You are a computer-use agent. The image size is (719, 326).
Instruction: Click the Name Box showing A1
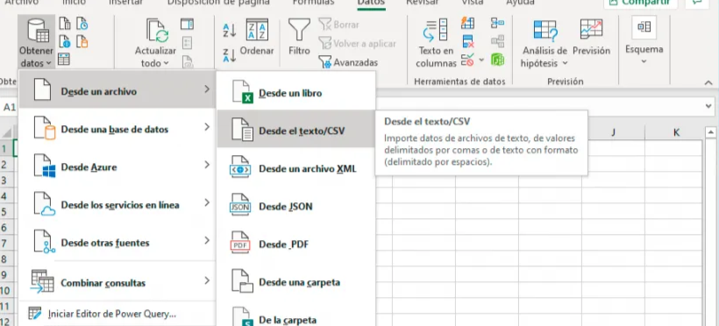click(x=10, y=107)
